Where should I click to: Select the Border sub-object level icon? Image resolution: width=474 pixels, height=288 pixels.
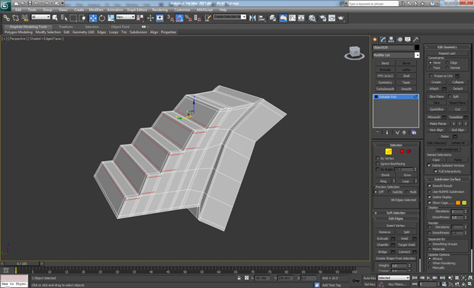395,151
